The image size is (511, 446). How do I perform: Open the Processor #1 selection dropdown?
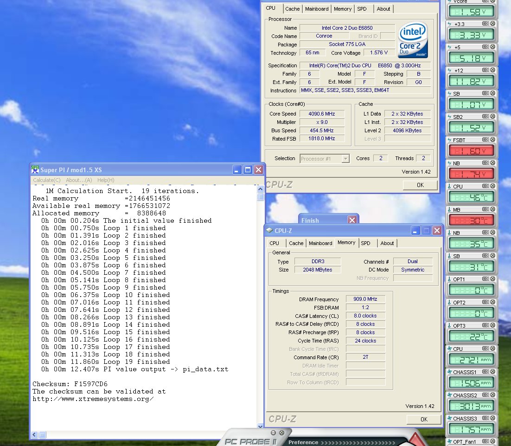pos(345,159)
